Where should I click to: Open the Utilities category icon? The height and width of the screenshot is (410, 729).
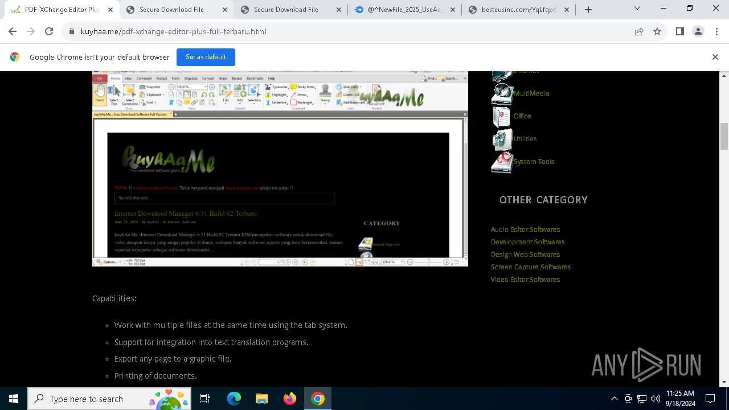click(502, 140)
